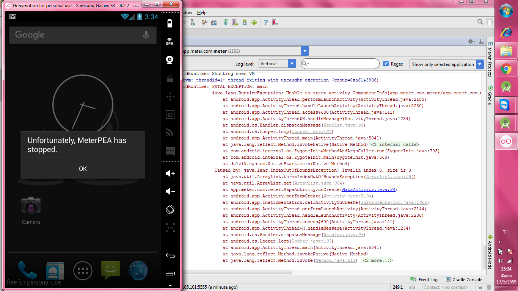
Task: Tap OK in the MeterPEA stopped dialog
Action: (83, 169)
